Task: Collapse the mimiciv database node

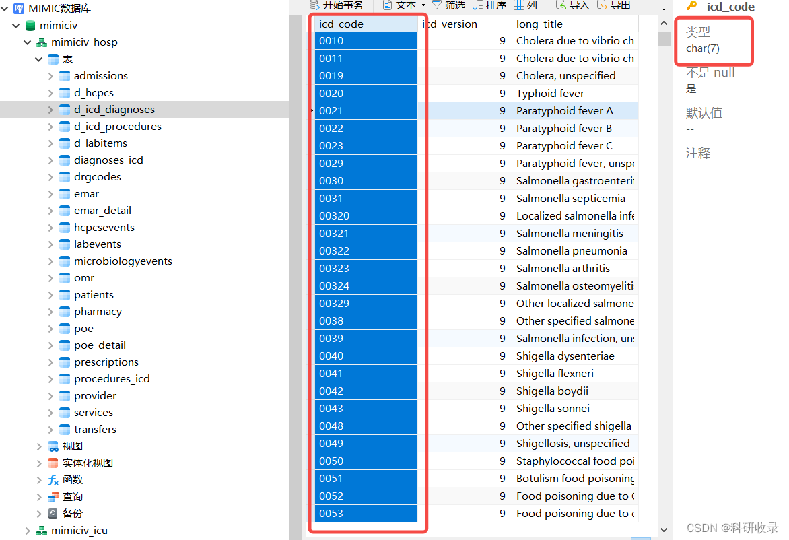Action: (16, 25)
